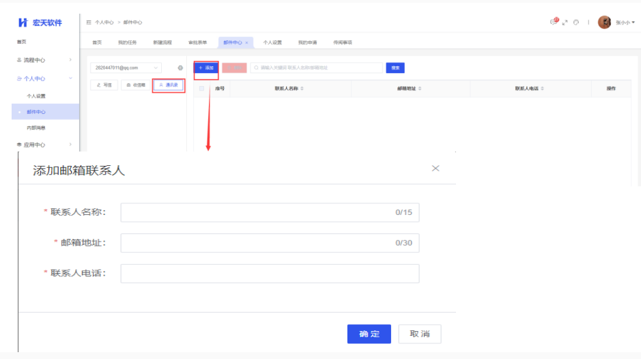Open 内部消息 in the sidebar

point(36,128)
